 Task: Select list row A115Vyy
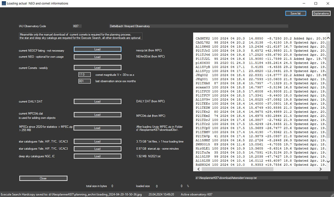coord(261,71)
